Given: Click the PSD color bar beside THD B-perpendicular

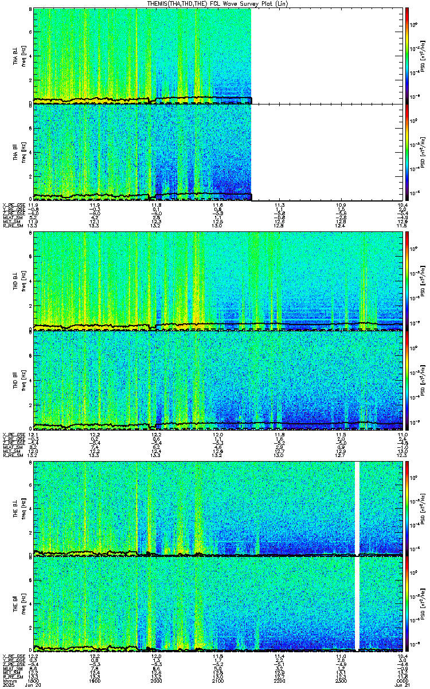Looking at the screenshot, I should [x=406, y=281].
